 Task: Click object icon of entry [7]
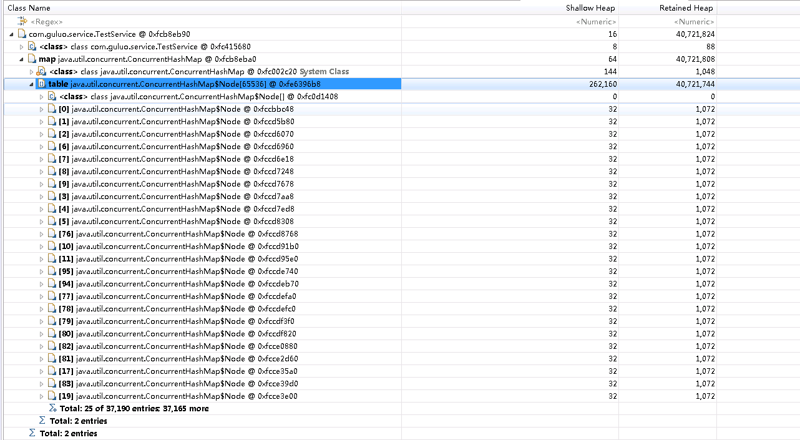[x=52, y=159]
